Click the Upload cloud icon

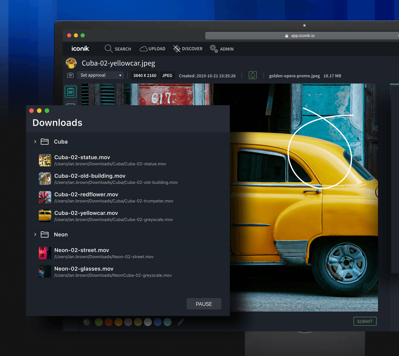pyautogui.click(x=143, y=49)
